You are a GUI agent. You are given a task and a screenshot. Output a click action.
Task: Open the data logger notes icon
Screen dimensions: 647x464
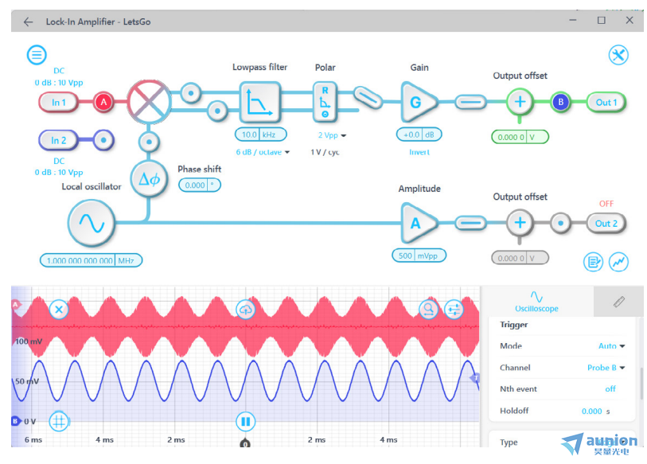click(593, 262)
